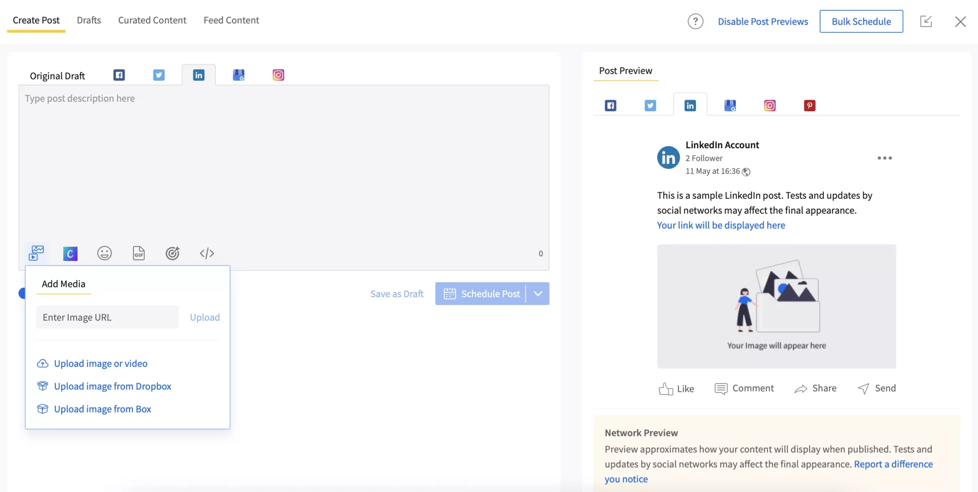Launch the Canva design tool
This screenshot has width=978, height=492.
70,253
